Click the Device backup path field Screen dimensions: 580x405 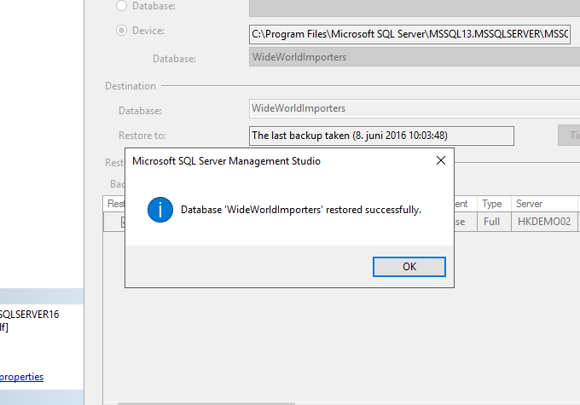(x=409, y=34)
